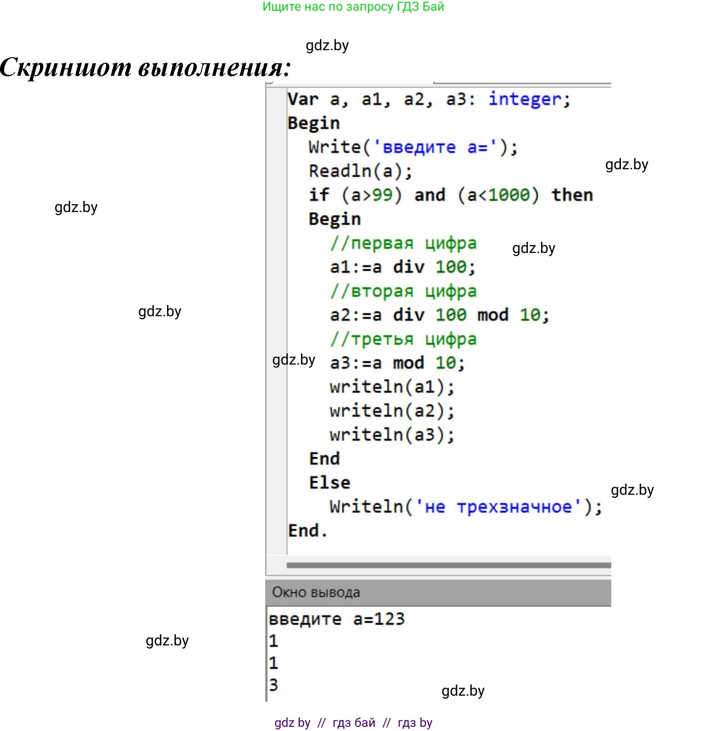Click the 'Else' keyword
Image resolution: width=708 pixels, height=731 pixels.
329,483
